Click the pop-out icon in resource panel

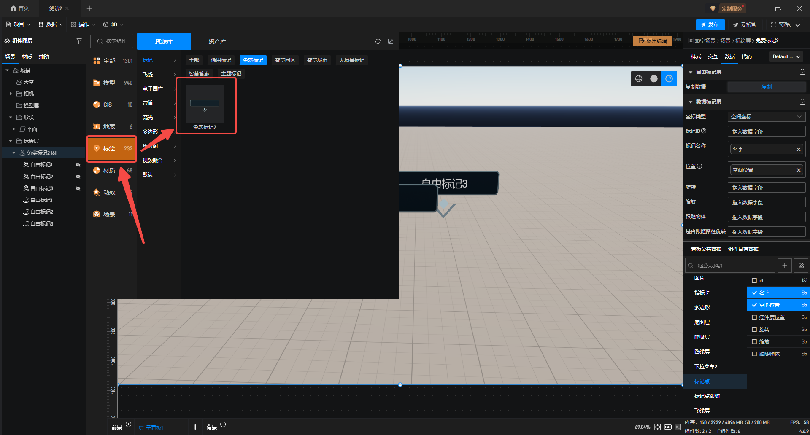click(391, 41)
